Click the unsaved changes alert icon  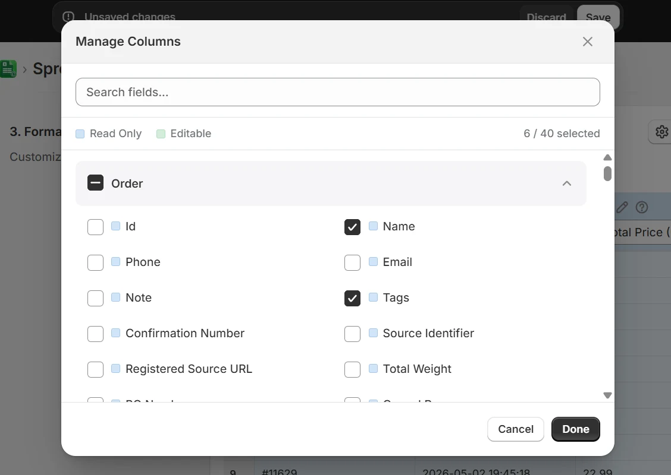click(x=68, y=17)
